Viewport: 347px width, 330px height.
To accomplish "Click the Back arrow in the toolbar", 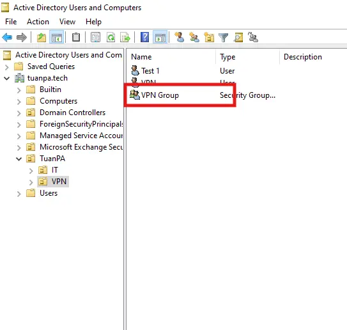I will 7,37.
